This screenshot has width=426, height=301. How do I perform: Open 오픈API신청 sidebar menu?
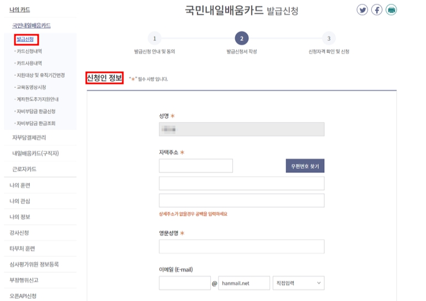tap(23, 296)
